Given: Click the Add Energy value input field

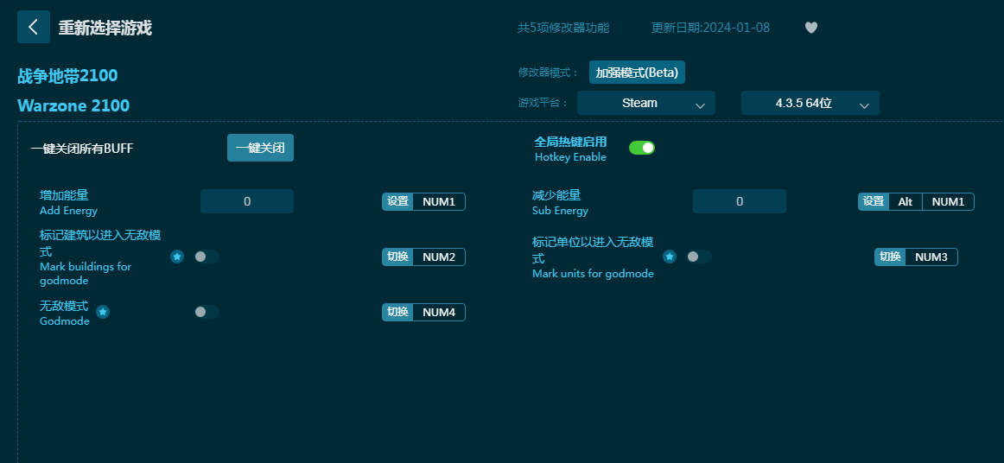Looking at the screenshot, I should (247, 201).
